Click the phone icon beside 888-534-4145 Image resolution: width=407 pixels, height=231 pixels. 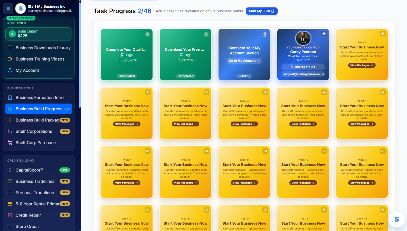tap(292, 67)
